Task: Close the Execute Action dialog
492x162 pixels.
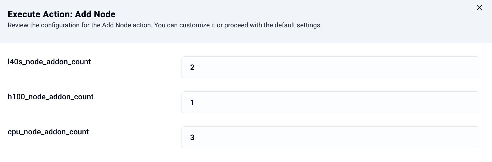Action: click(479, 8)
